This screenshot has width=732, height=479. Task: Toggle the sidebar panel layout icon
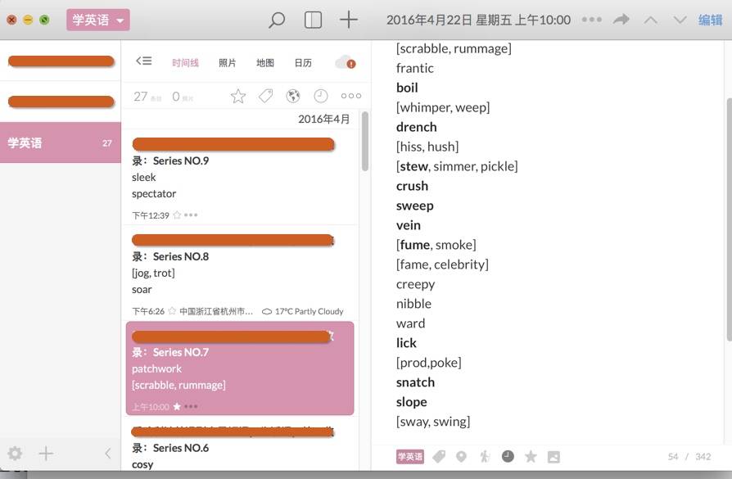313,20
